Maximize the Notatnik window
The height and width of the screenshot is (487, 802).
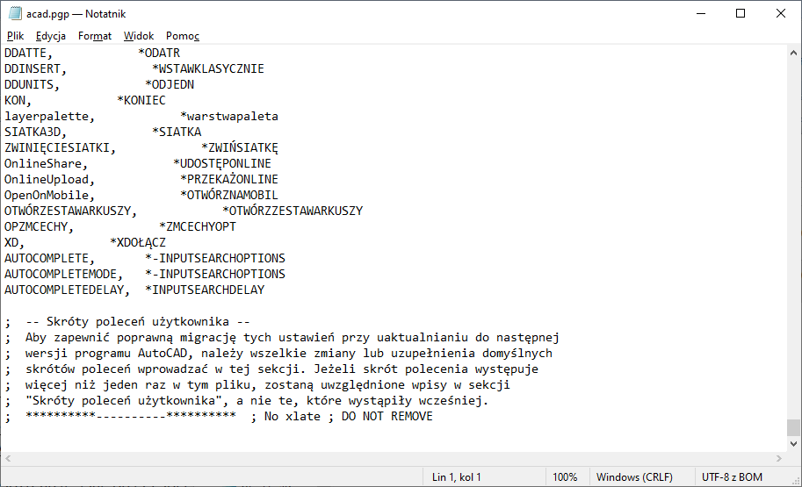coord(741,13)
